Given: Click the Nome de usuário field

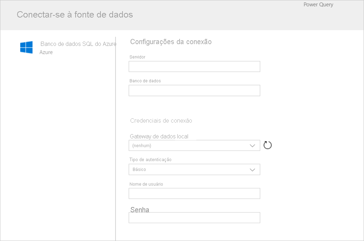Looking at the screenshot, I should (194, 193).
